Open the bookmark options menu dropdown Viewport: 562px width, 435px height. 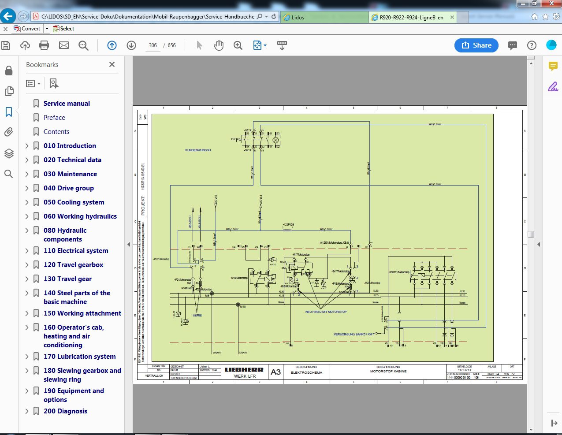pyautogui.click(x=33, y=83)
